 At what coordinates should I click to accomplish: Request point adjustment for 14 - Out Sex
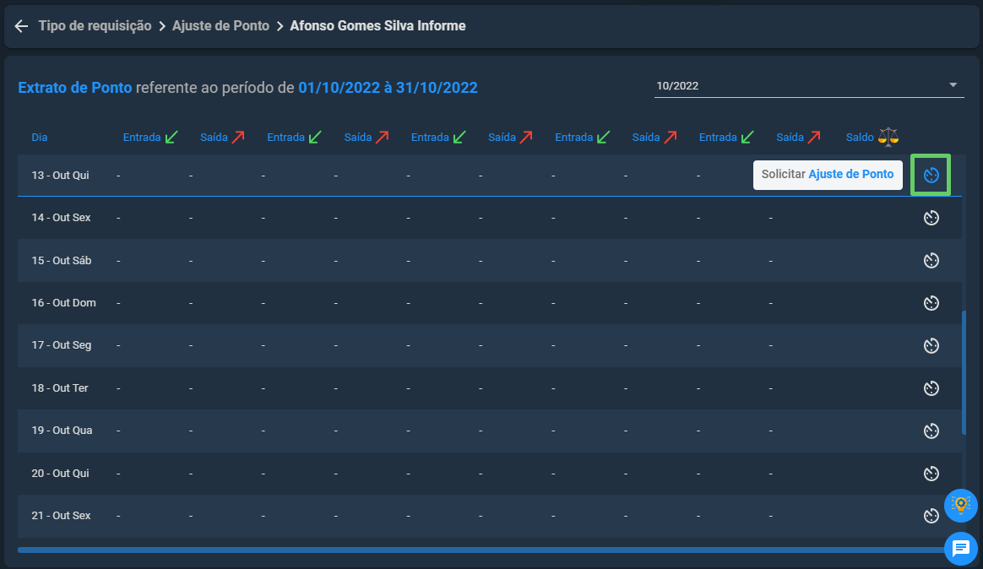(x=931, y=218)
